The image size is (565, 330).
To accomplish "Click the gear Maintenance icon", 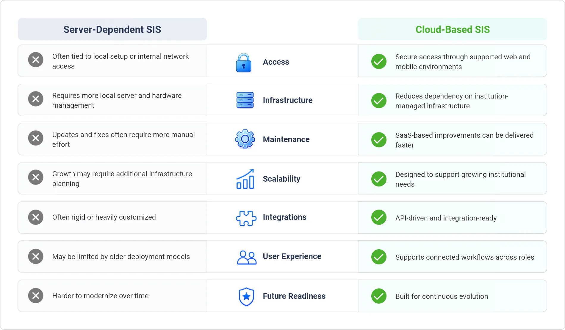I will pyautogui.click(x=245, y=139).
